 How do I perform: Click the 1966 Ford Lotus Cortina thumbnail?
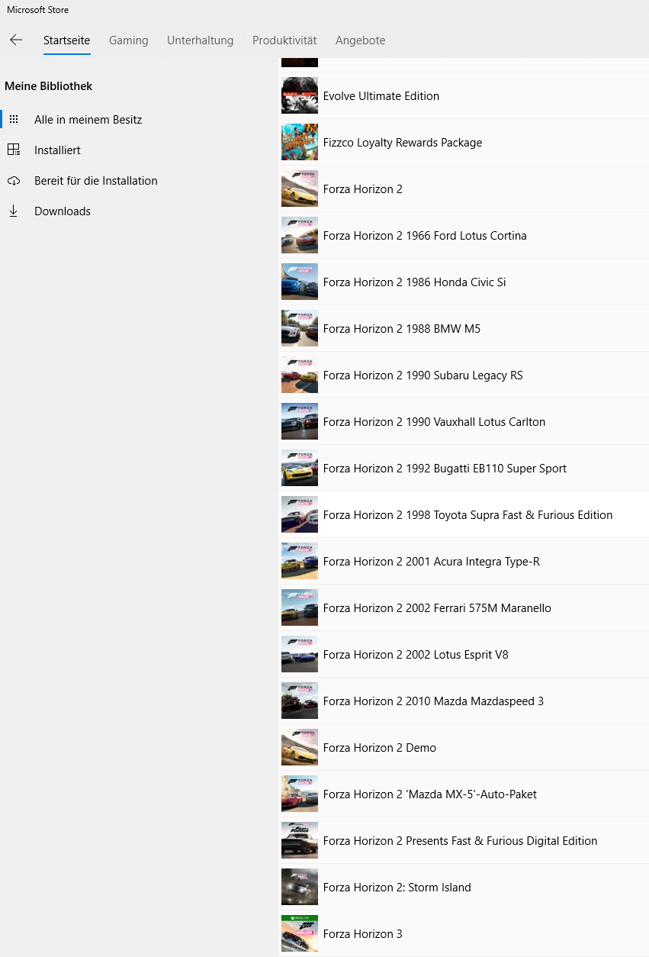coord(300,235)
